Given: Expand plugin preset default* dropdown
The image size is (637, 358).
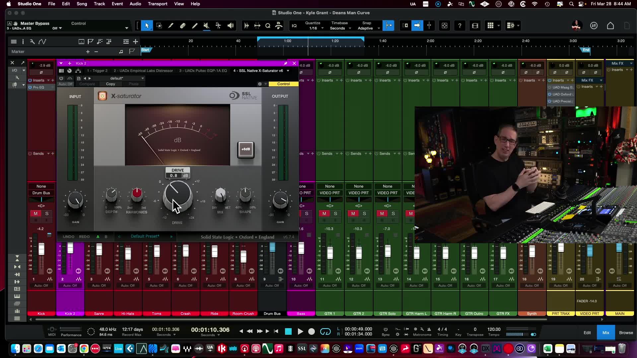Looking at the screenshot, I should click(143, 78).
